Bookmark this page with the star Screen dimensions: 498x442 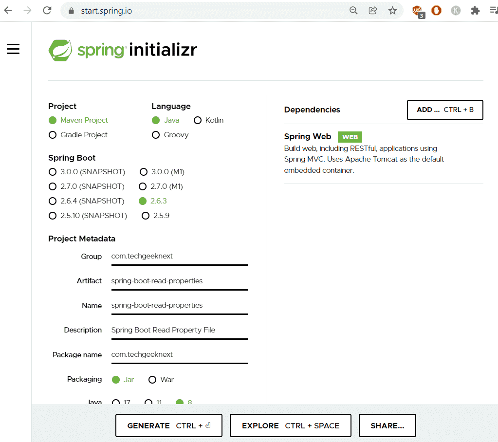pos(392,11)
